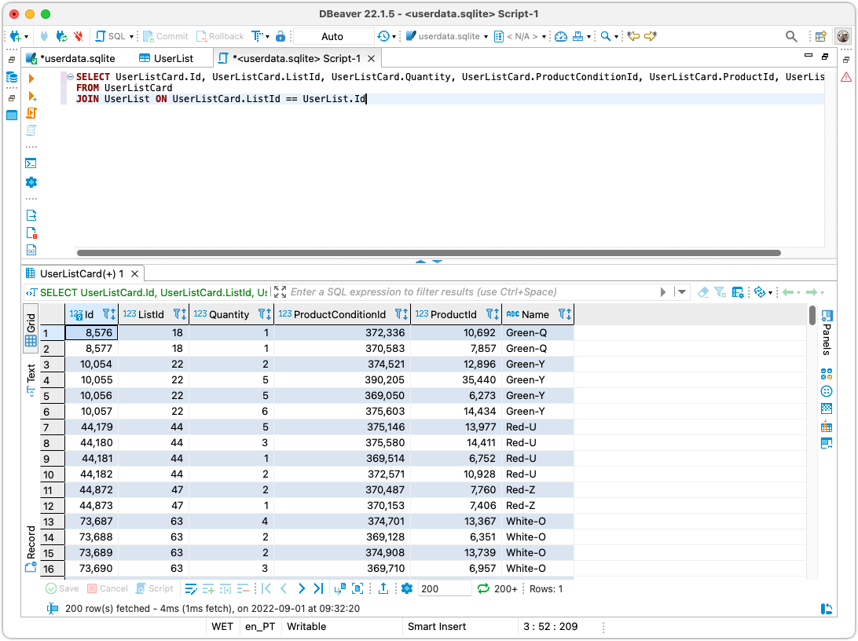
Task: Switch to Grid view mode
Action: [x=31, y=330]
